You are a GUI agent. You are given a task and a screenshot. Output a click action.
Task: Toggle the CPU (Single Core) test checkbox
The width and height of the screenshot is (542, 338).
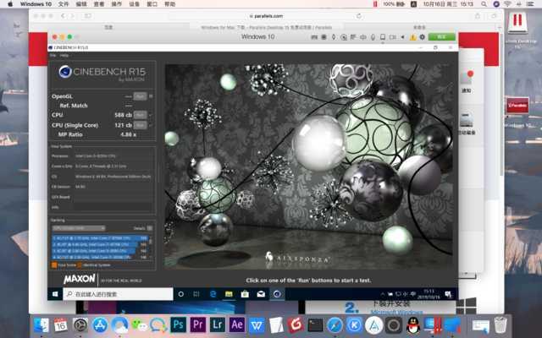click(x=151, y=125)
